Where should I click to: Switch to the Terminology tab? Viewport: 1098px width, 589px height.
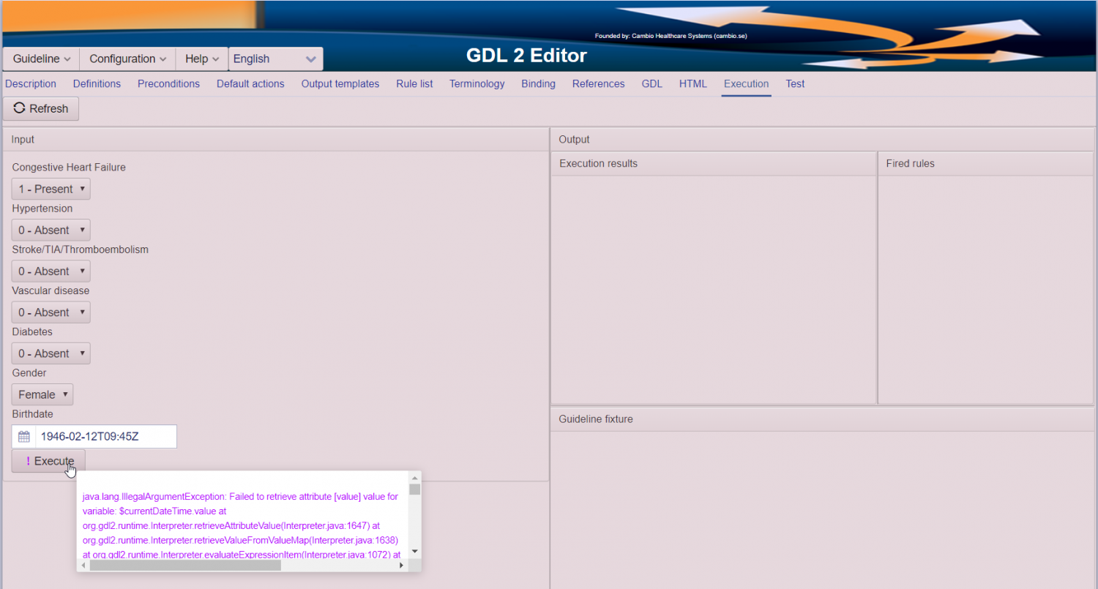point(477,83)
